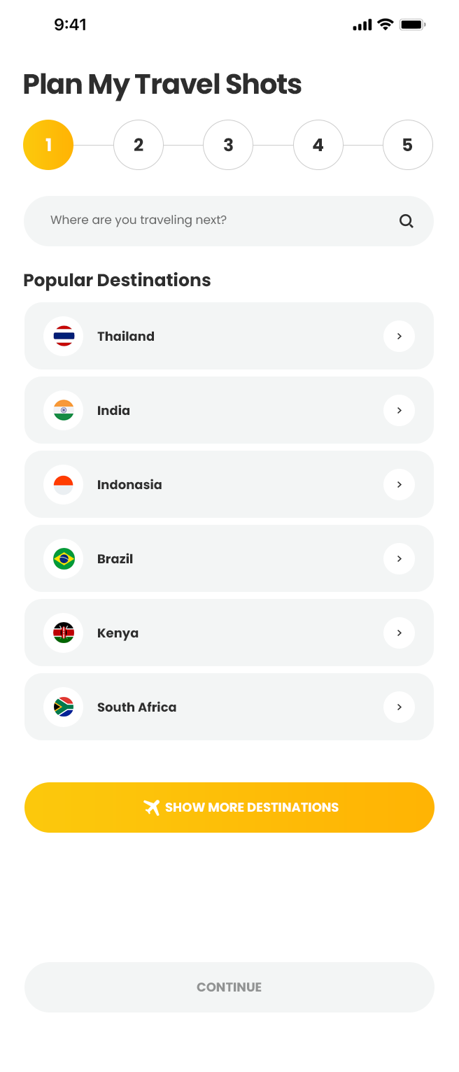Select step 4 in the stepper

pyautogui.click(x=318, y=145)
